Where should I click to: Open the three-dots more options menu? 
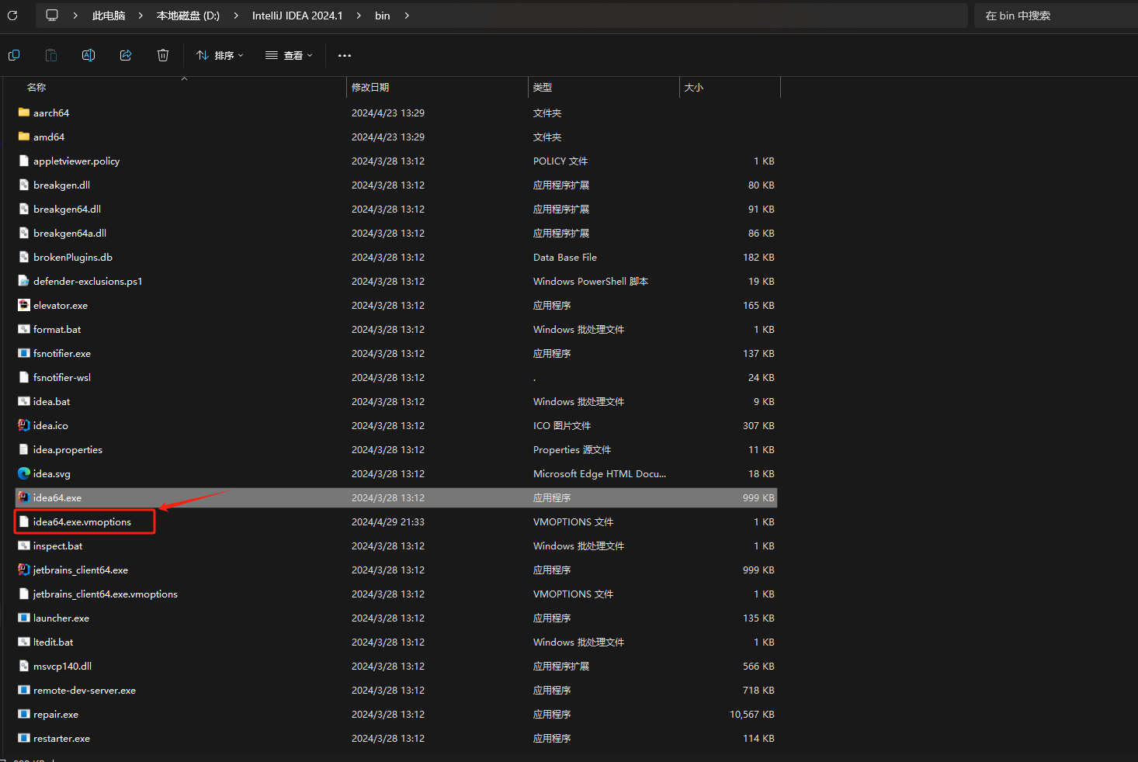[345, 56]
